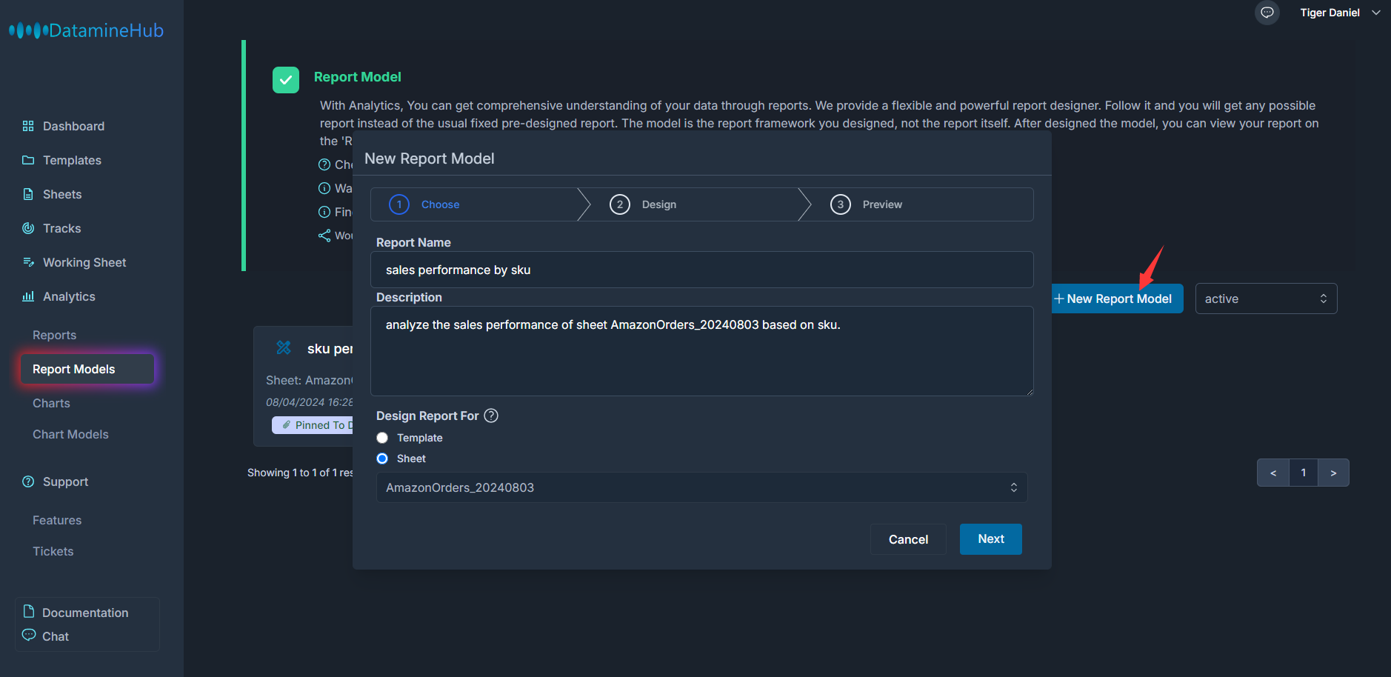Open the AmazonOrders_20240803 sheet dropdown
Image resolution: width=1391 pixels, height=677 pixels.
coord(701,487)
